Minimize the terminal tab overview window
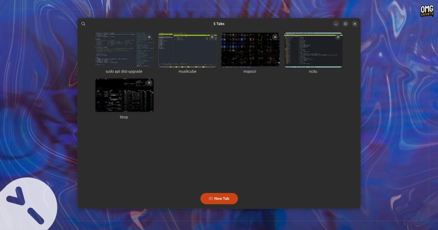Image resolution: width=438 pixels, height=230 pixels. 336,24
